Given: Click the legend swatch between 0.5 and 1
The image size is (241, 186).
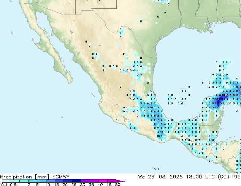Looking at the screenshot, I should [15, 181].
